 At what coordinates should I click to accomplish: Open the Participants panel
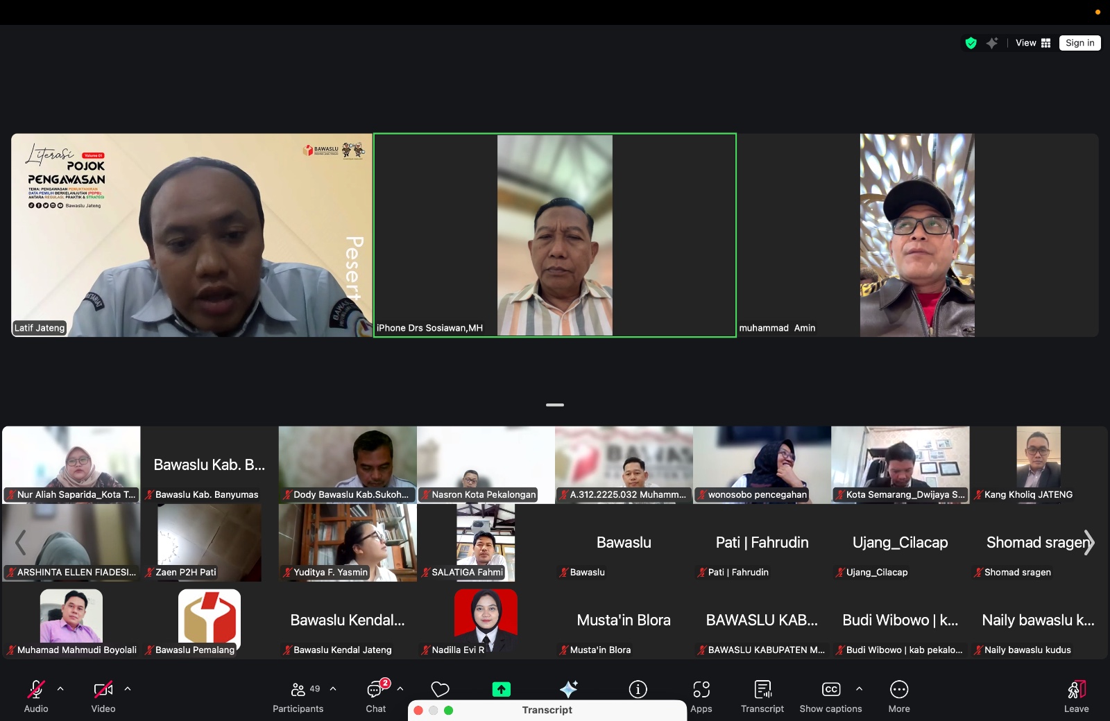tap(298, 696)
